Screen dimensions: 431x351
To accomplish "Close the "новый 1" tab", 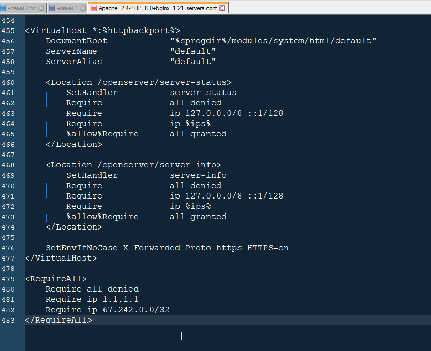I will [83, 8].
